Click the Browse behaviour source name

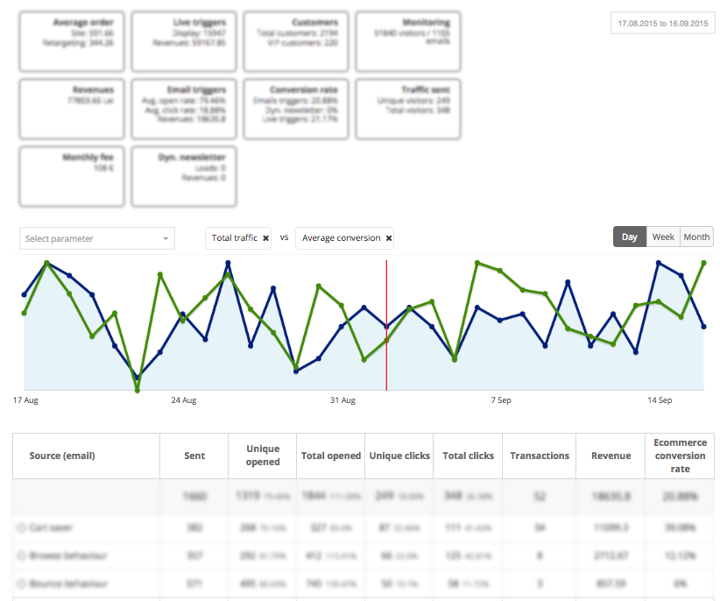[x=68, y=555]
